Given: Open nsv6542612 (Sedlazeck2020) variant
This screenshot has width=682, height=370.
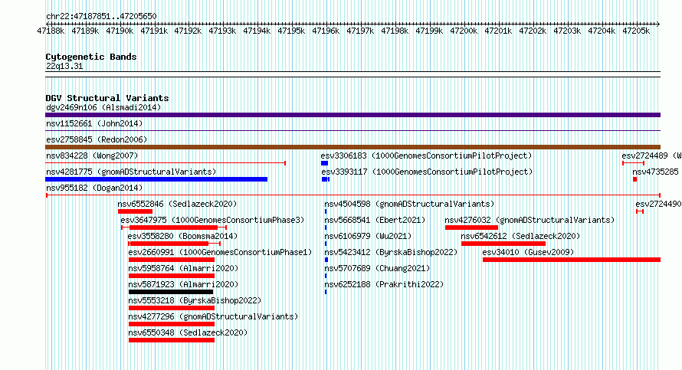Looking at the screenshot, I should (520, 236).
